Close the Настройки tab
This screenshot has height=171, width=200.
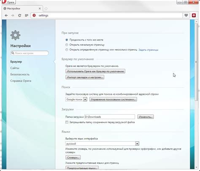[40, 8]
